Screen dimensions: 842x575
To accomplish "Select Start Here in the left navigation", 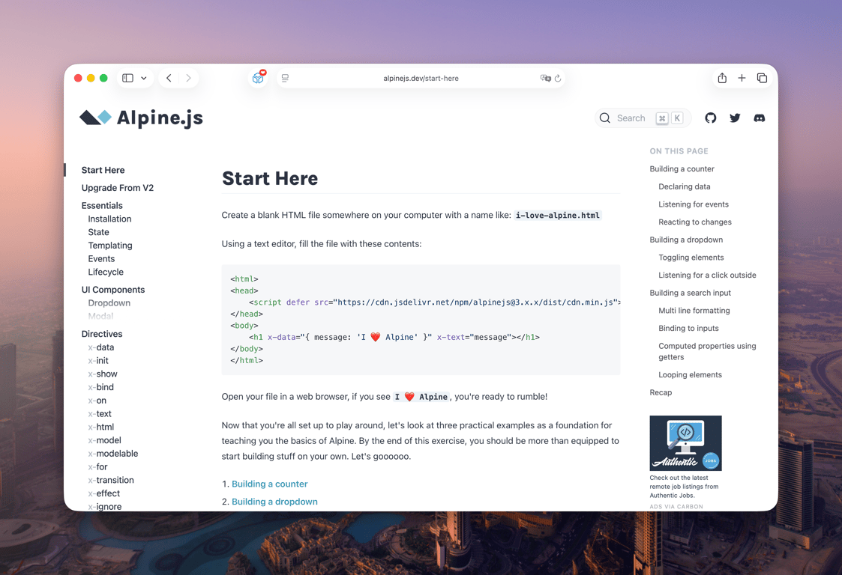I will coord(103,170).
